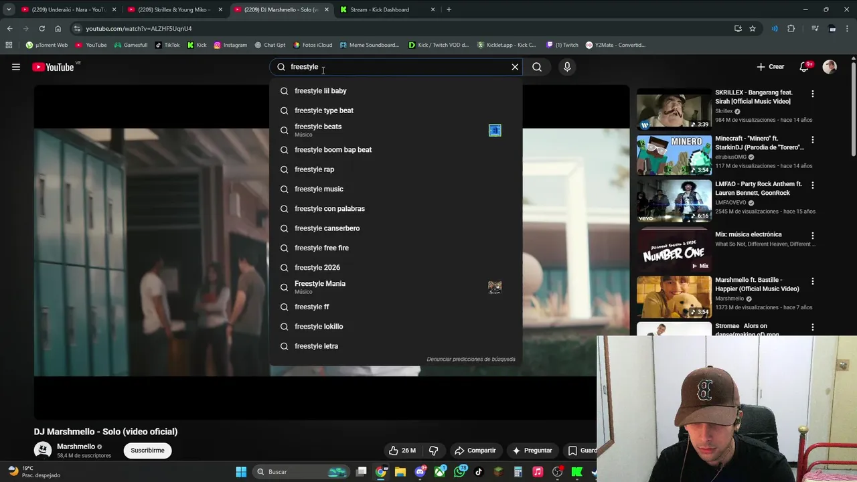Go to the browser home page icon
857x482 pixels.
58,29
